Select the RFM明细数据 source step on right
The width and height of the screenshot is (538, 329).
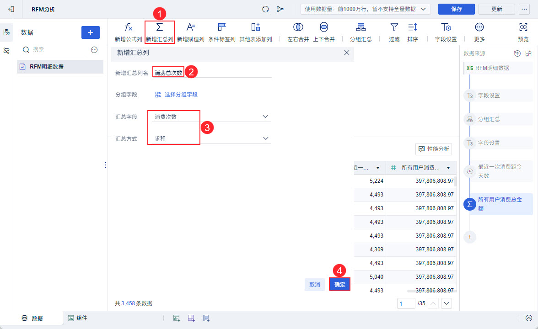(x=498, y=68)
